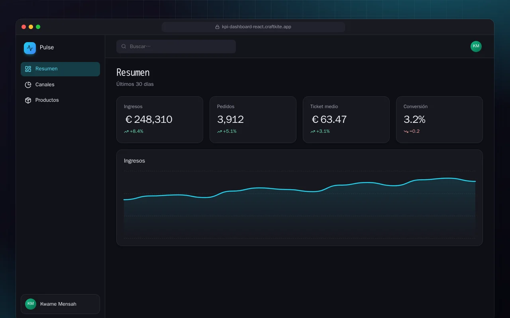Image resolution: width=510 pixels, height=318 pixels.
Task: Select the Canales pie chart icon
Action: pyautogui.click(x=28, y=85)
